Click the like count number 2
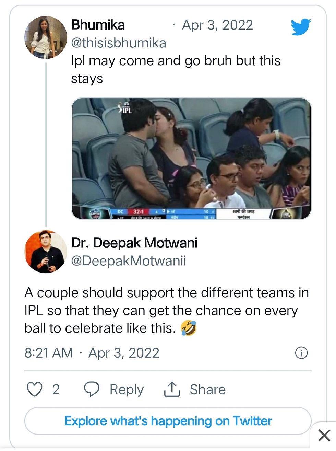Viewport: 336px width, 451px height. click(56, 390)
